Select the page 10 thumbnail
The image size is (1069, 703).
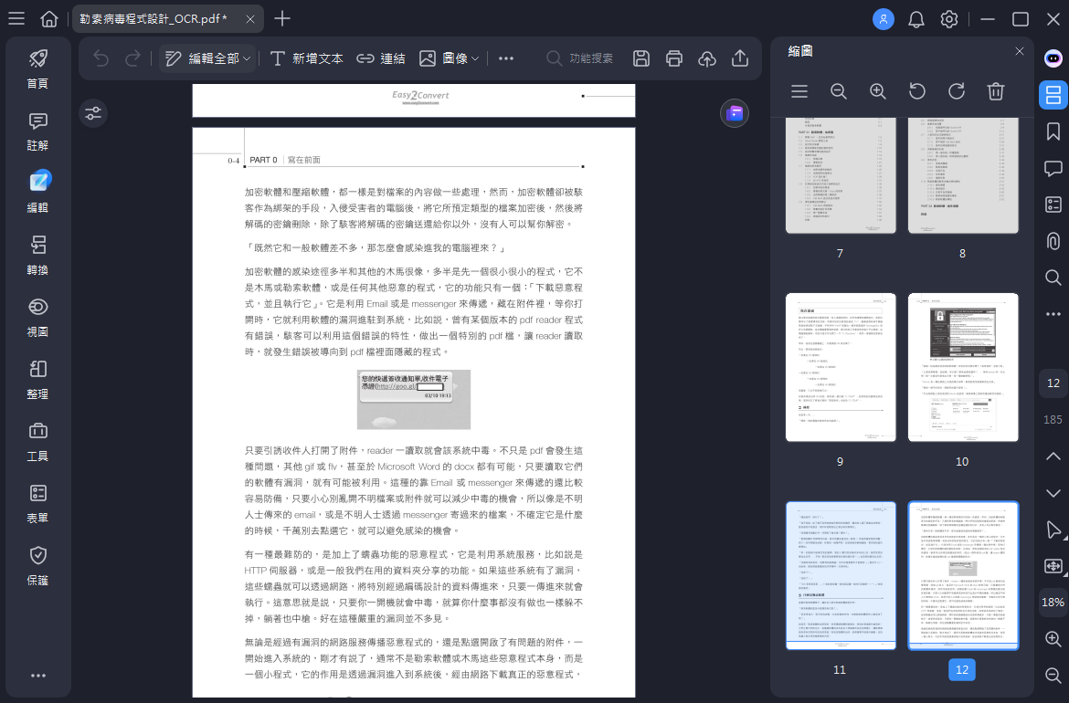click(x=963, y=367)
